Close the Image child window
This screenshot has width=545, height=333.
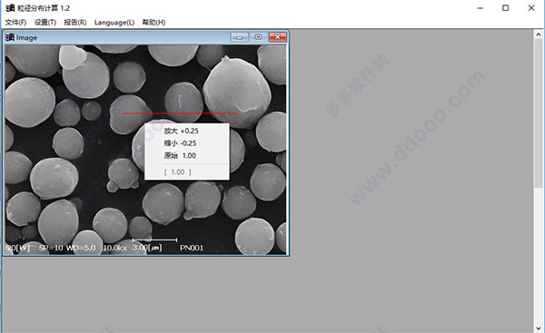click(x=277, y=37)
